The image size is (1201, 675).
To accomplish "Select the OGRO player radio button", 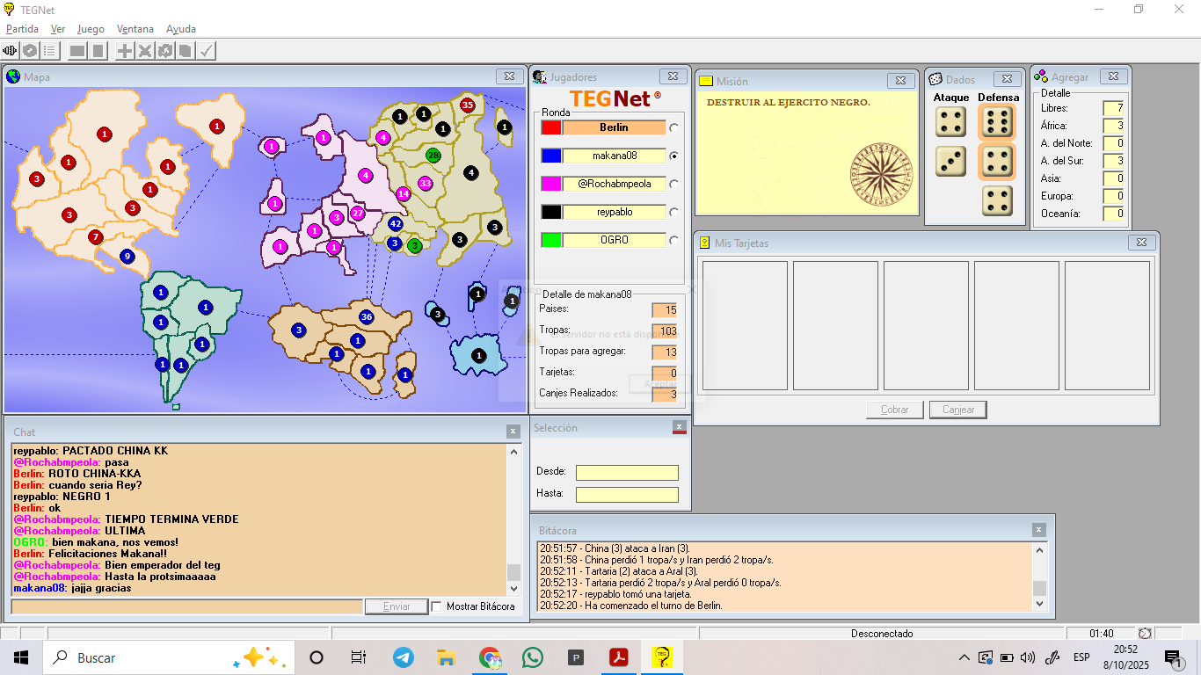I will [674, 240].
